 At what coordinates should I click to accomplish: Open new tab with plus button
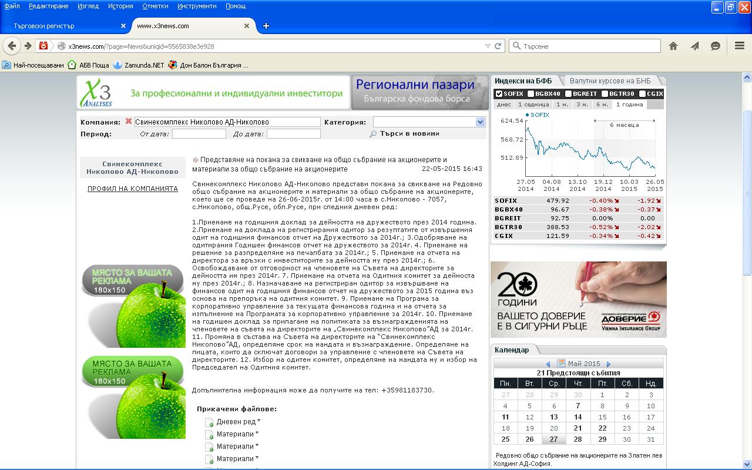coord(266,26)
